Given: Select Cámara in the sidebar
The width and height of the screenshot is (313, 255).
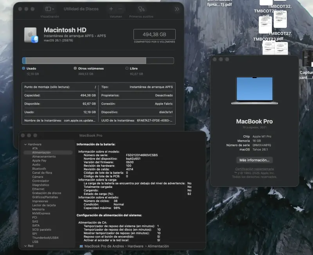Looking at the screenshot, I should [x=38, y=177].
